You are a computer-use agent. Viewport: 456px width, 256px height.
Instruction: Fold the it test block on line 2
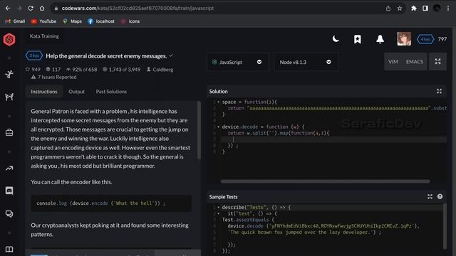pos(219,213)
